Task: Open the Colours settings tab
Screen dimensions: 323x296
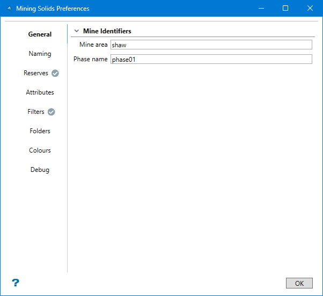Action: (x=40, y=150)
